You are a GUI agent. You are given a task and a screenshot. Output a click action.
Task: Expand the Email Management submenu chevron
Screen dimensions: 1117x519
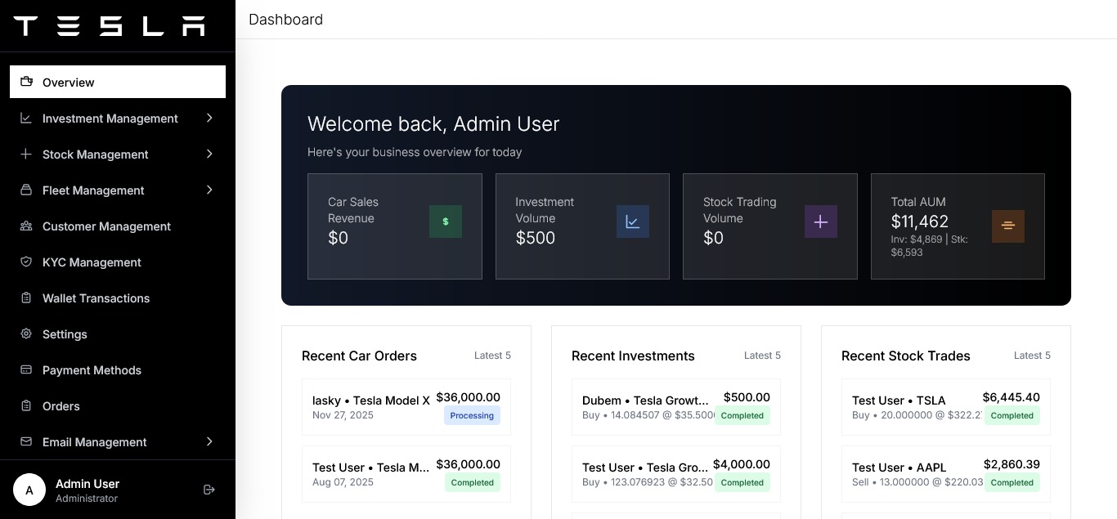(x=209, y=441)
